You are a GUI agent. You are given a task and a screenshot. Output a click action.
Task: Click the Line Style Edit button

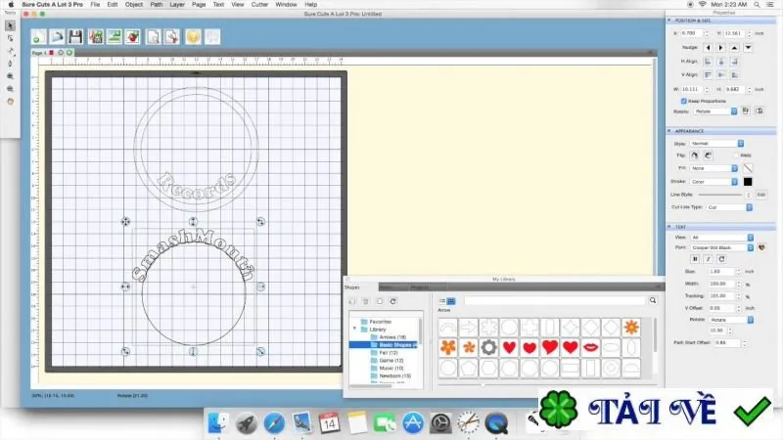pos(761,195)
